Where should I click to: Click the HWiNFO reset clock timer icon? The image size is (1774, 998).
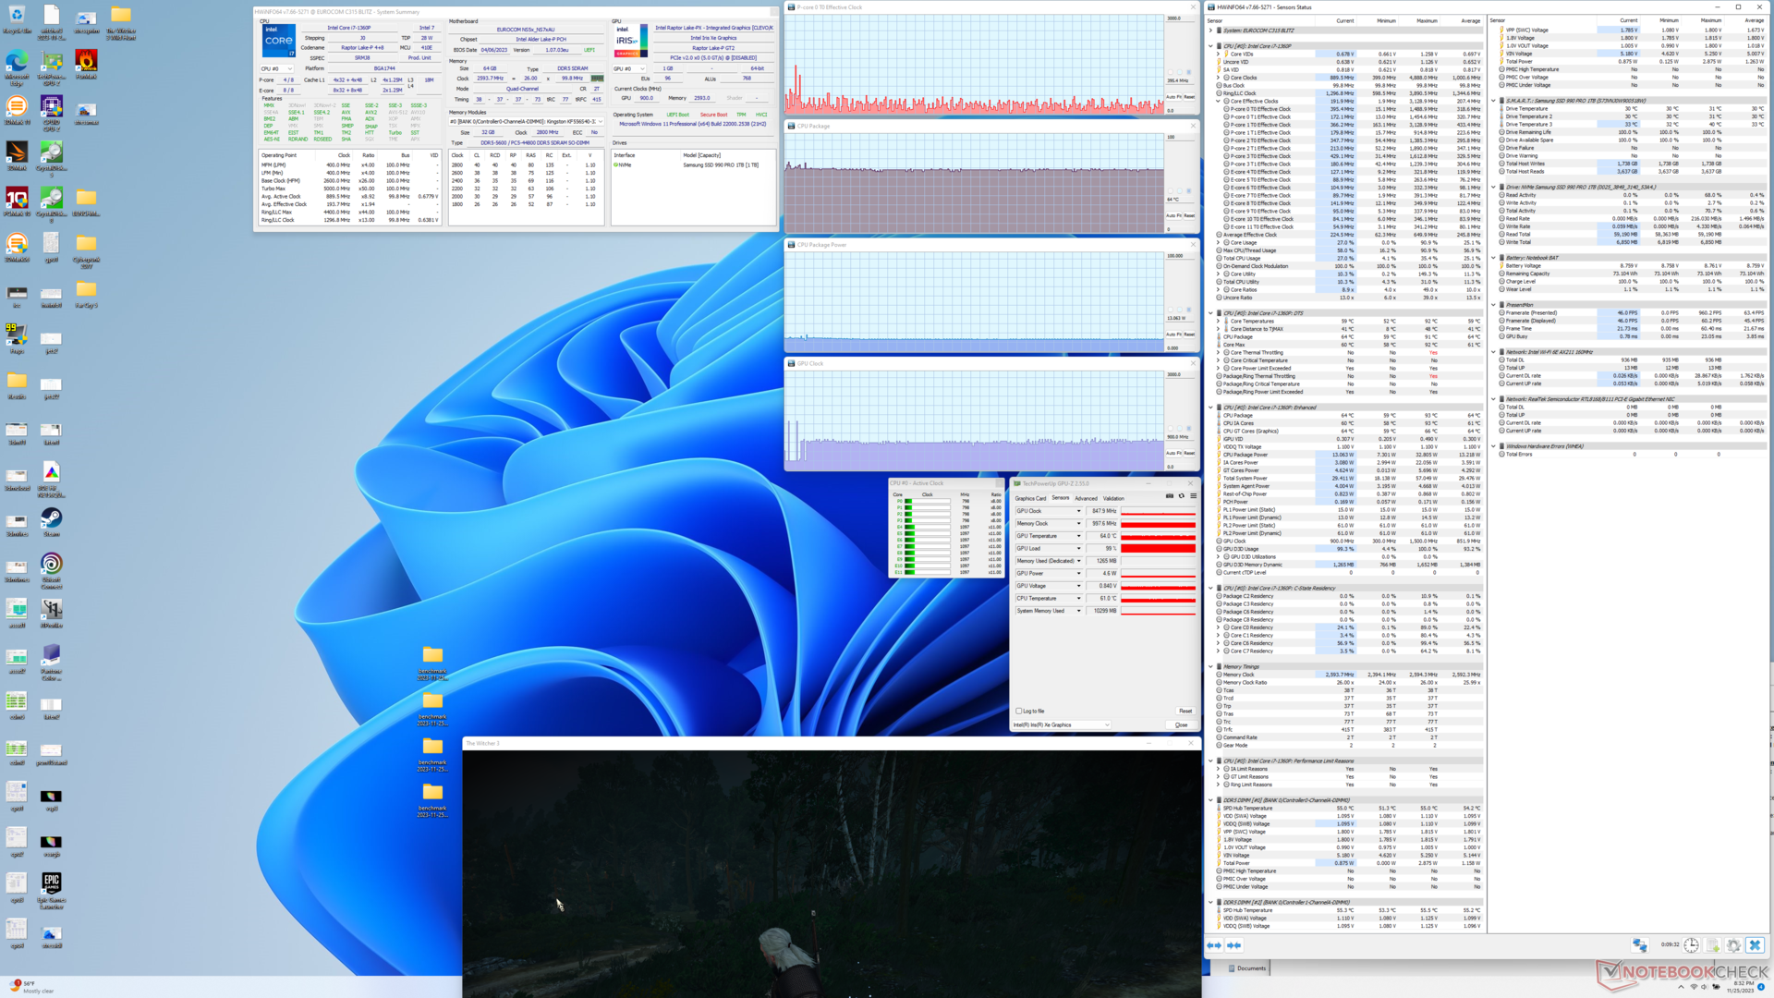click(1691, 945)
